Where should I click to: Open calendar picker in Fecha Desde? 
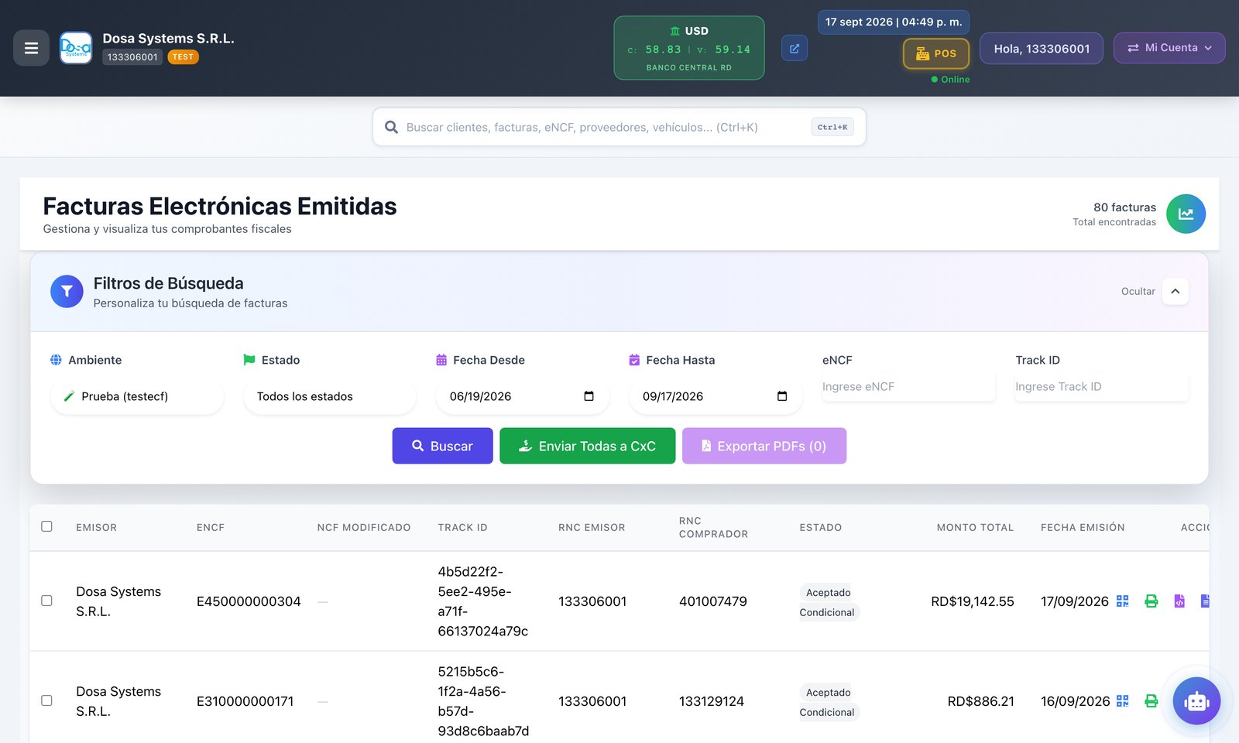tap(589, 396)
